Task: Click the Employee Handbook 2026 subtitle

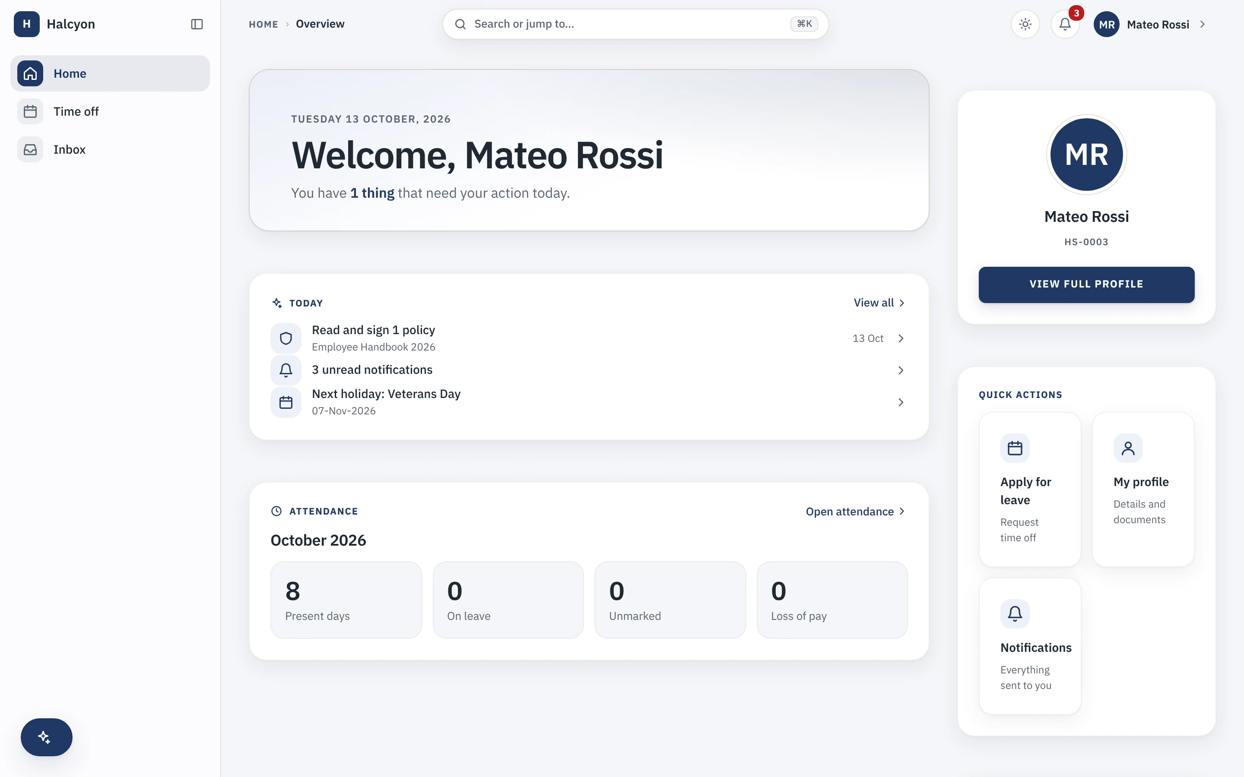Action: tap(373, 347)
